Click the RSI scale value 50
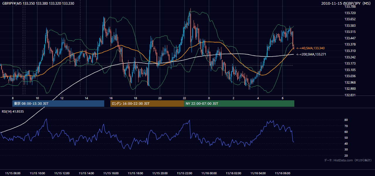 point(346,138)
